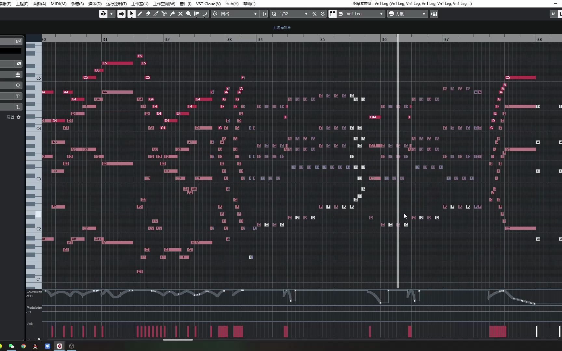Viewport: 562px width, 351px height.
Task: Open the 媒体(D) menu
Action: pos(95,4)
